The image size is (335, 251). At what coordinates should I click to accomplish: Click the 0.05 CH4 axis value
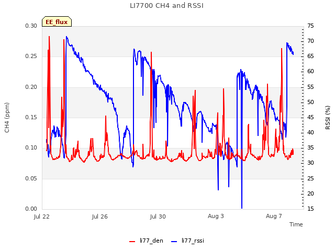[31, 179]
